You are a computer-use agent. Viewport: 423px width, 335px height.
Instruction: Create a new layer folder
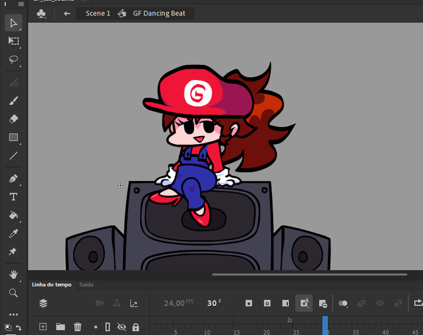point(60,327)
